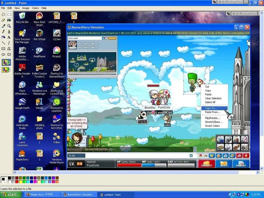Enable opaque selection mode option

[6, 62]
